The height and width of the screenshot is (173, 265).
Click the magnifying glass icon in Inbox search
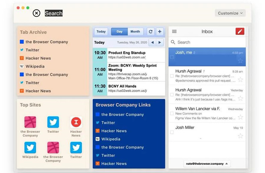tap(173, 42)
